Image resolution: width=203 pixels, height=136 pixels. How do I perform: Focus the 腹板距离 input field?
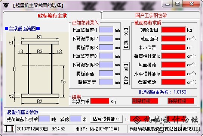coord(106,73)
